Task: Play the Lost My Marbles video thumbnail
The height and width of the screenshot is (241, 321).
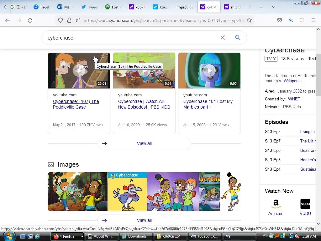Action: coord(209,71)
